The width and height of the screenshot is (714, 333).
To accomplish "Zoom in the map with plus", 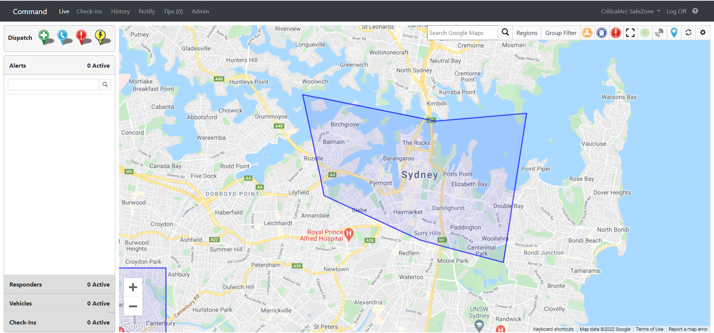I will click(x=133, y=287).
